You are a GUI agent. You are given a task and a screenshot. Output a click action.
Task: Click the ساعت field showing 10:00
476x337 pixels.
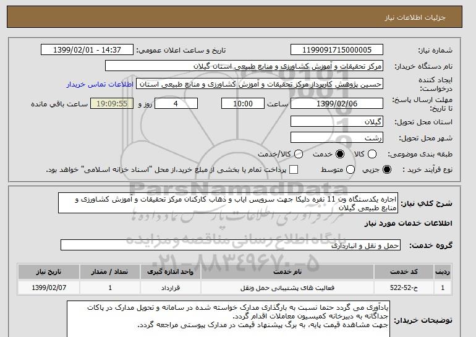[x=243, y=103]
